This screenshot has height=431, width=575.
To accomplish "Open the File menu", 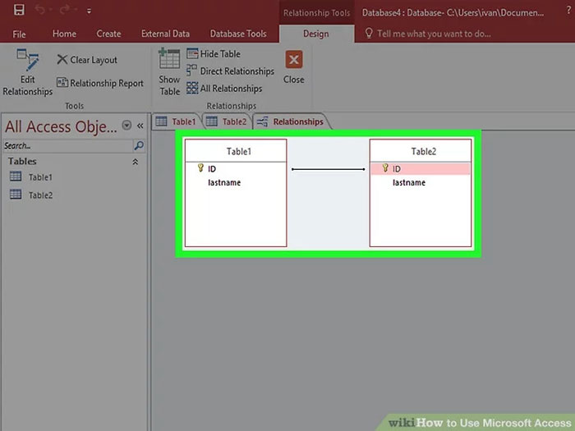I will tap(19, 34).
